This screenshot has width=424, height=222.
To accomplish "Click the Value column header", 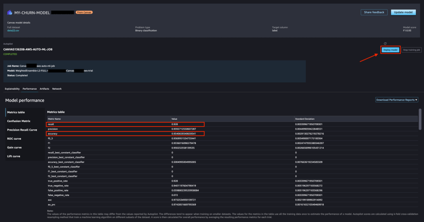I will (174, 119).
